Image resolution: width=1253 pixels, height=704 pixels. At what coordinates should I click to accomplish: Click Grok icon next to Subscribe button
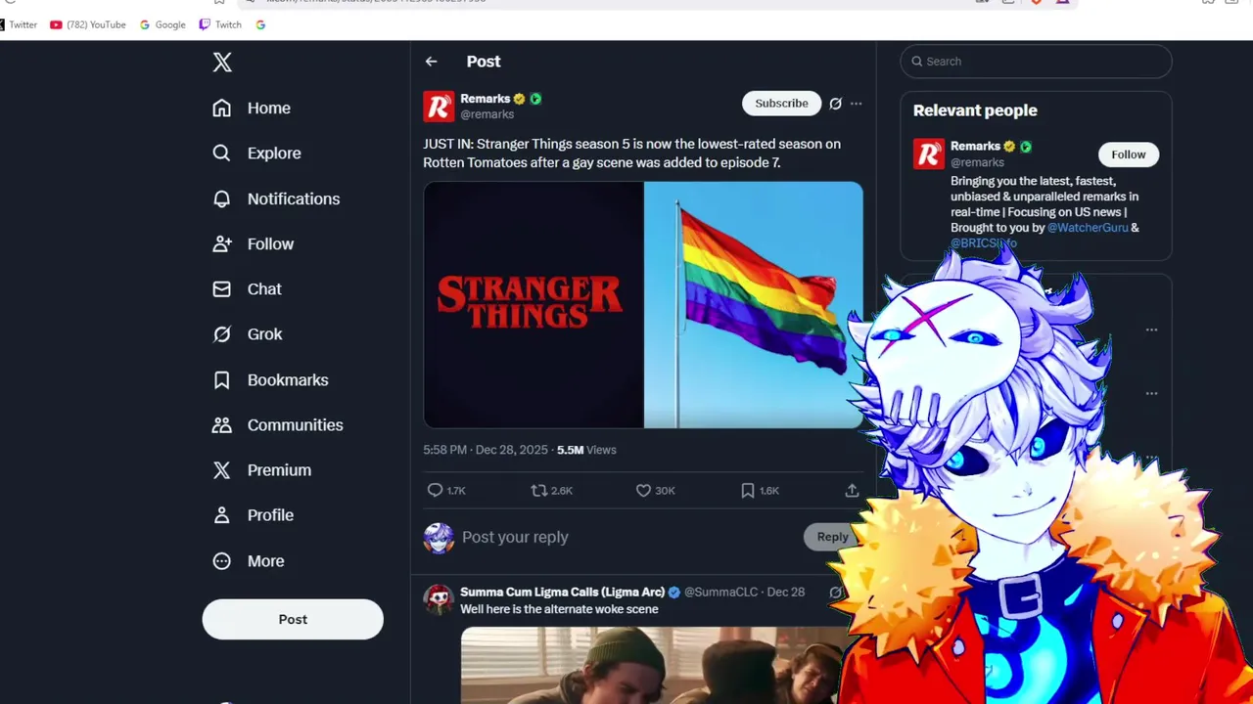click(835, 104)
